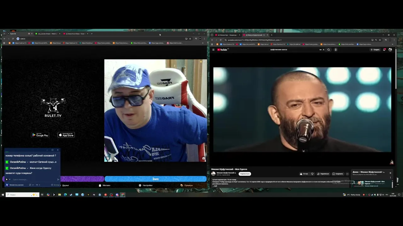Close the Джем mix playlist panel
This screenshot has width=403, height=226.
pos(390,173)
